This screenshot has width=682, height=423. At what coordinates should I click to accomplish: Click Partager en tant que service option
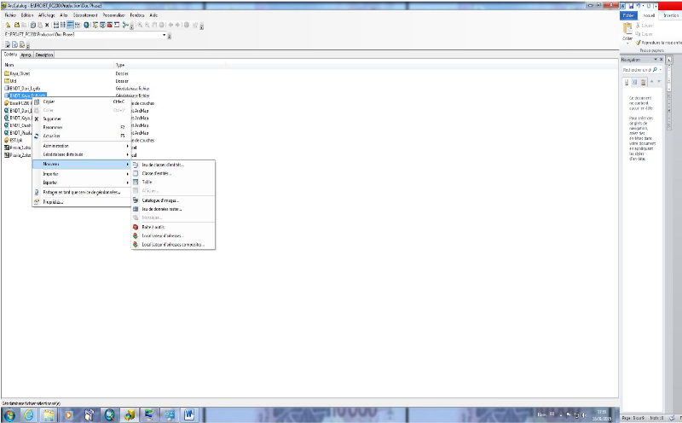coord(82,193)
